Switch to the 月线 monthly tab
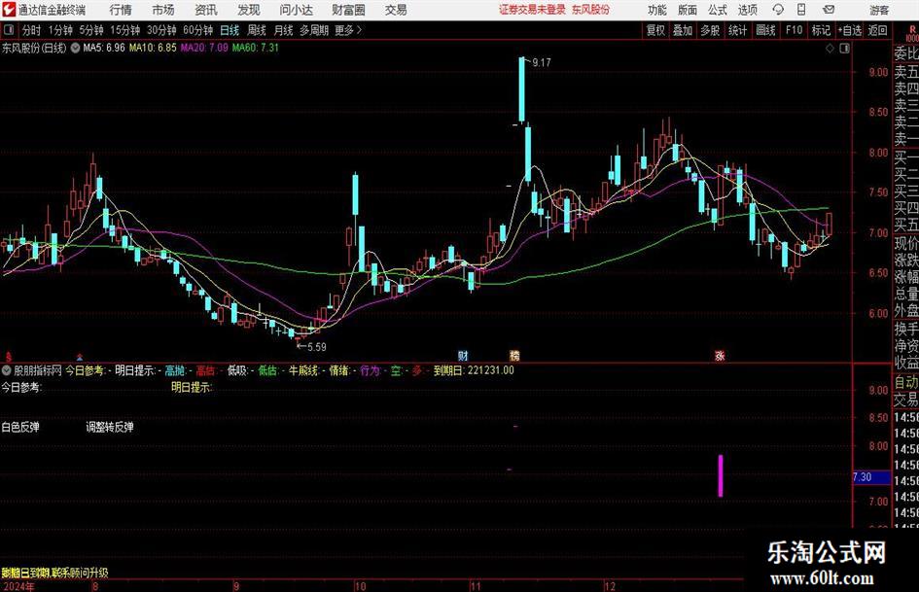Viewport: 919px width, 592px height. tap(283, 30)
